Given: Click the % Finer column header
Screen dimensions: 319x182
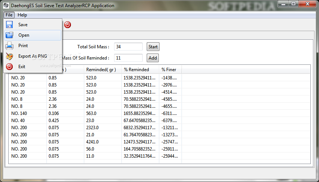Looking at the screenshot, I should [x=170, y=69].
